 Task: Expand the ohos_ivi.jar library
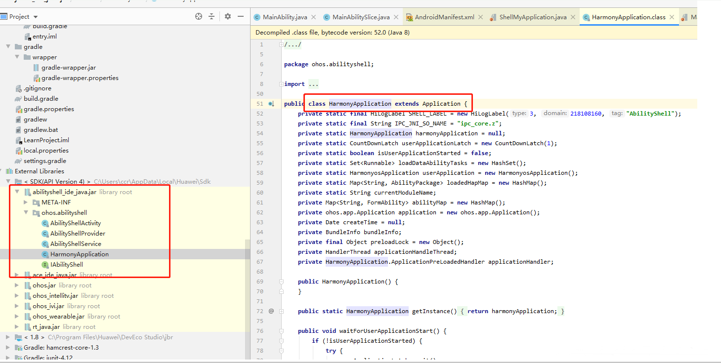17,306
